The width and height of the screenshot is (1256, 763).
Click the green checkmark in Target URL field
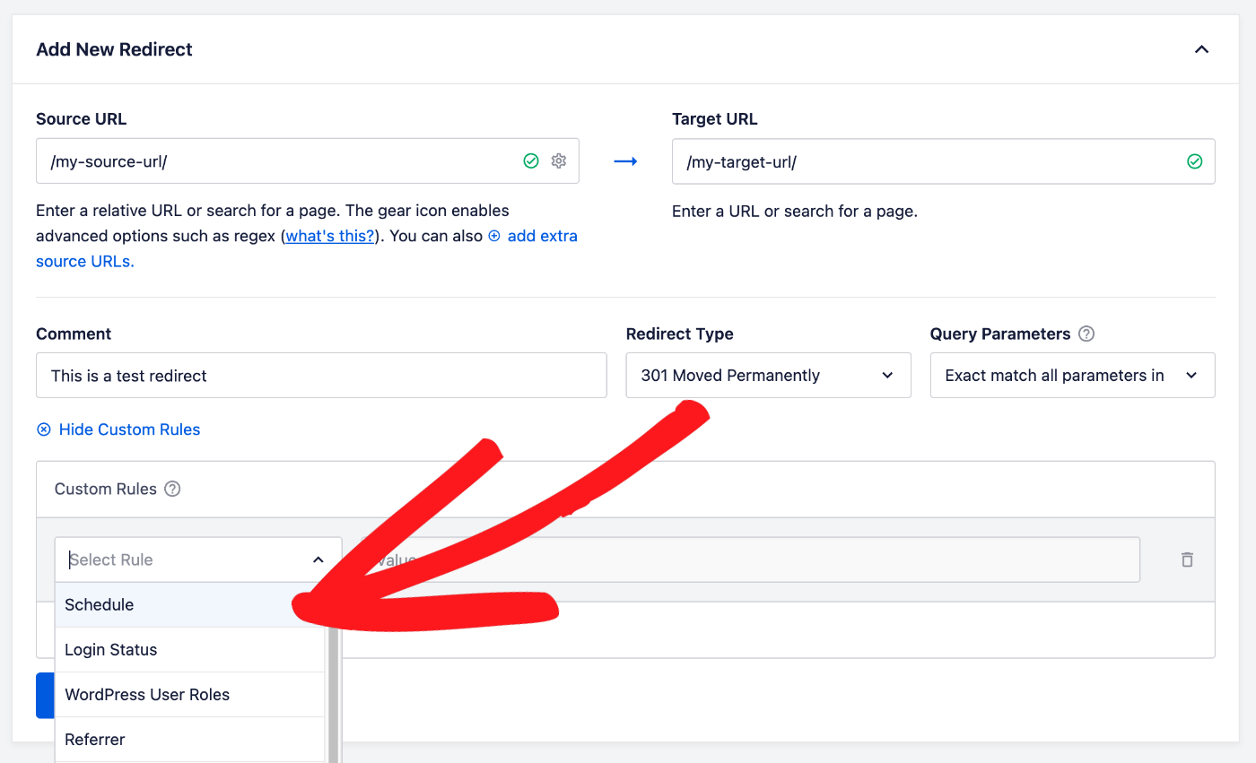tap(1194, 161)
